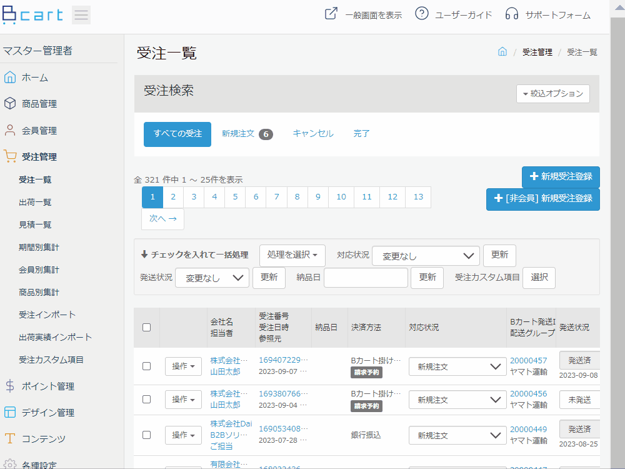Open 商品管理 box icon in sidebar
625x469 pixels.
[10, 103]
